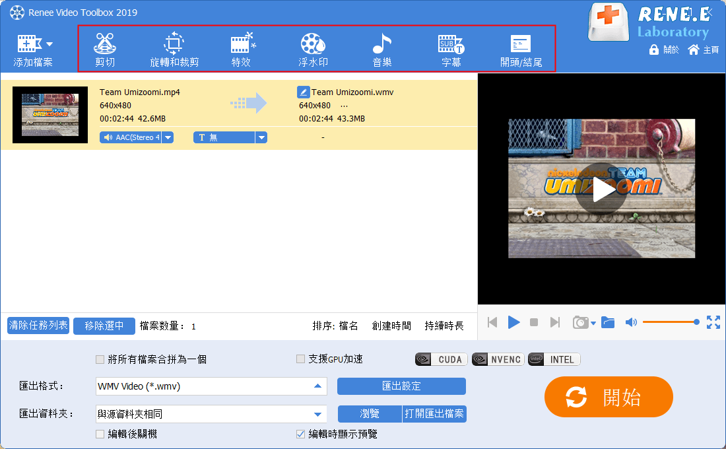Image resolution: width=726 pixels, height=449 pixels.
Task: Open the 旋轉和裁剪 rotate and crop tool
Action: tap(174, 50)
